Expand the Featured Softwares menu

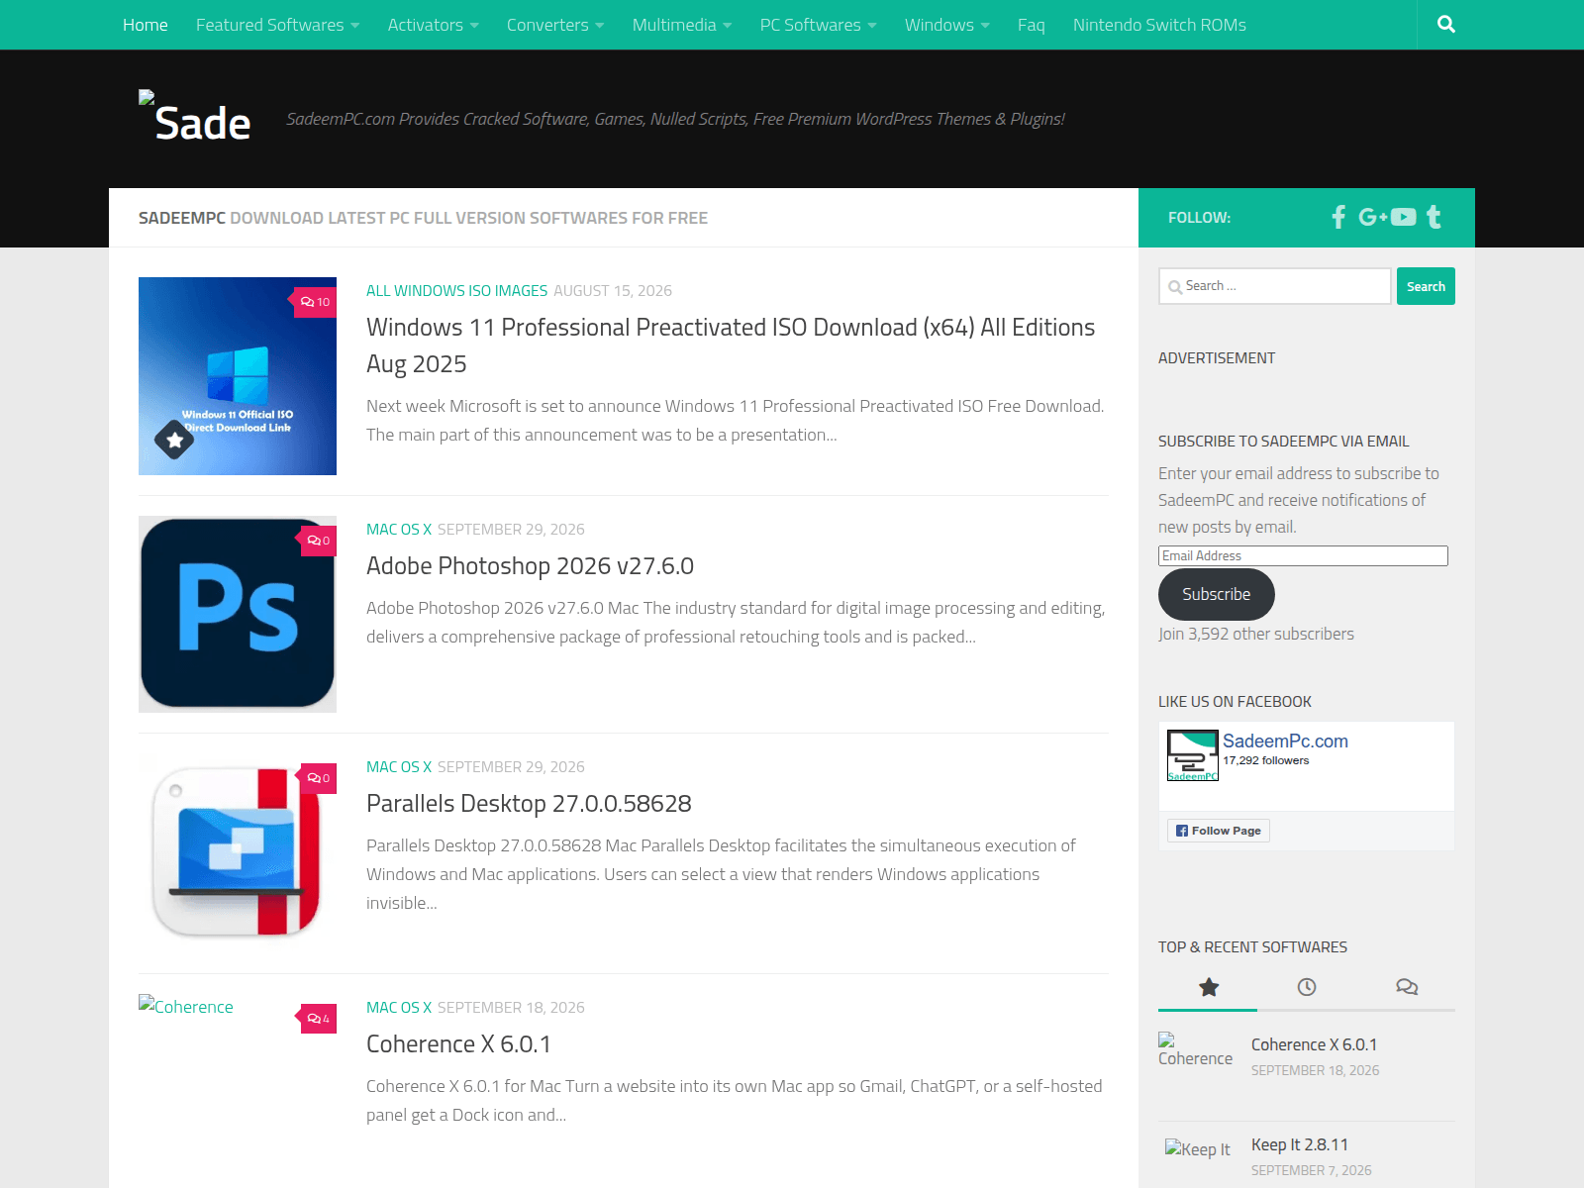pyautogui.click(x=277, y=25)
